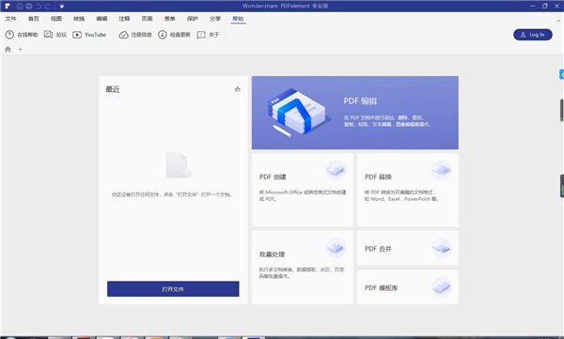Screen dimensions: 564x339
Task: Switch to the 注释 tab
Action: pyautogui.click(x=124, y=19)
